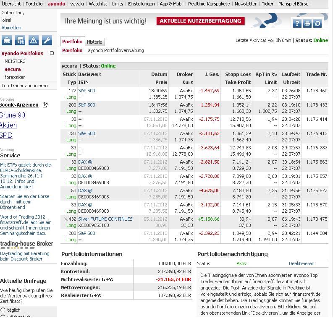Select the 'täglich' survey radio button

coord(3,310)
